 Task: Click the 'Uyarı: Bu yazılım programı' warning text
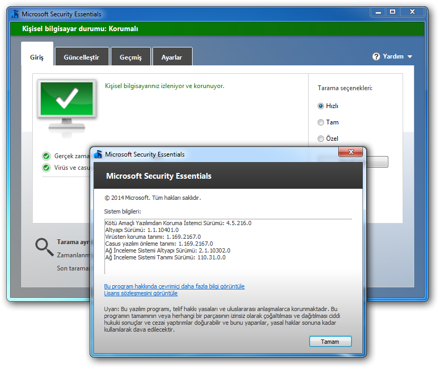(x=222, y=319)
